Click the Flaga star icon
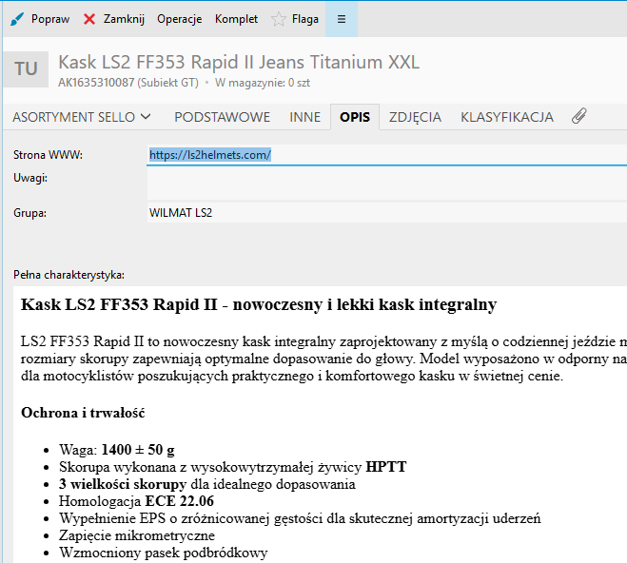The width and height of the screenshot is (627, 563). (279, 19)
